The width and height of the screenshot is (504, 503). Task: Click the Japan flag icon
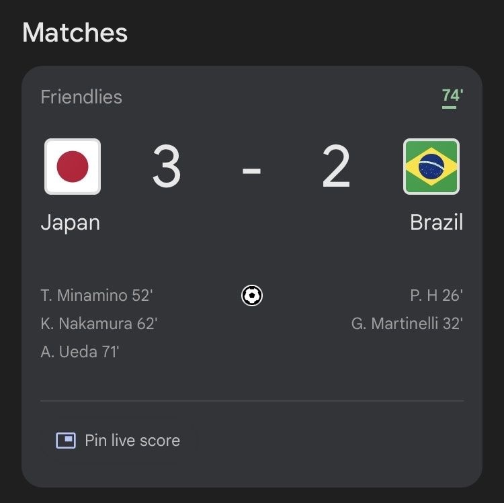[x=73, y=167]
